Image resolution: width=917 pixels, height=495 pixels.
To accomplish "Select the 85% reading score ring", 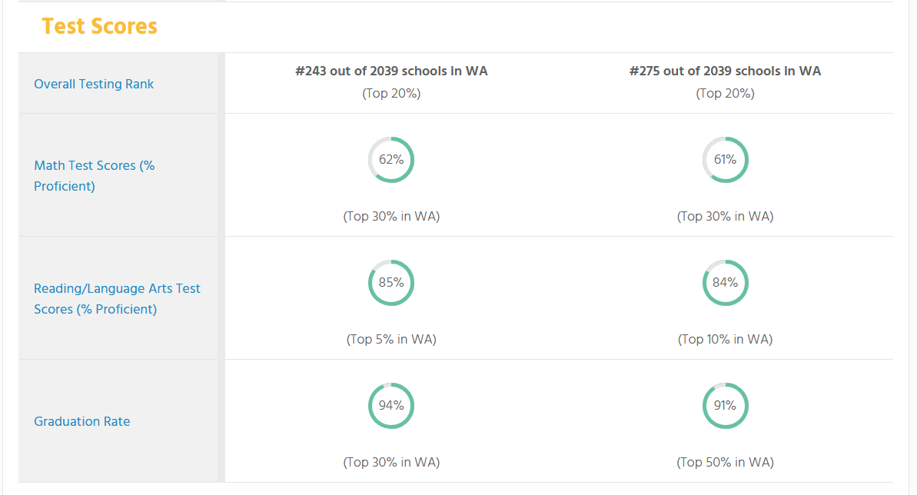I will 391,283.
